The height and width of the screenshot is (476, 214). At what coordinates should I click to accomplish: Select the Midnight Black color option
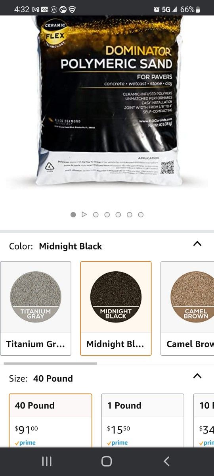tap(116, 308)
